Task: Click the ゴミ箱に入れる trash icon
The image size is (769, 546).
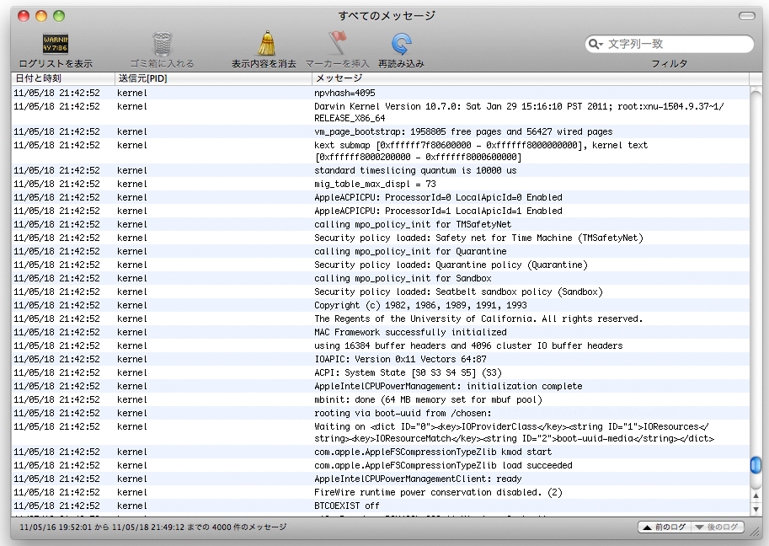Action: pos(162,44)
